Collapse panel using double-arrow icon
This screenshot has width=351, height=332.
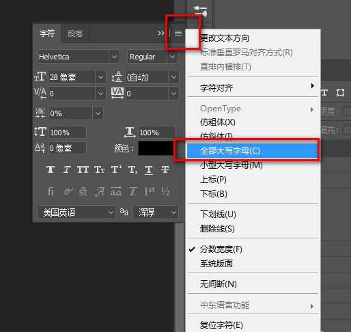161,33
